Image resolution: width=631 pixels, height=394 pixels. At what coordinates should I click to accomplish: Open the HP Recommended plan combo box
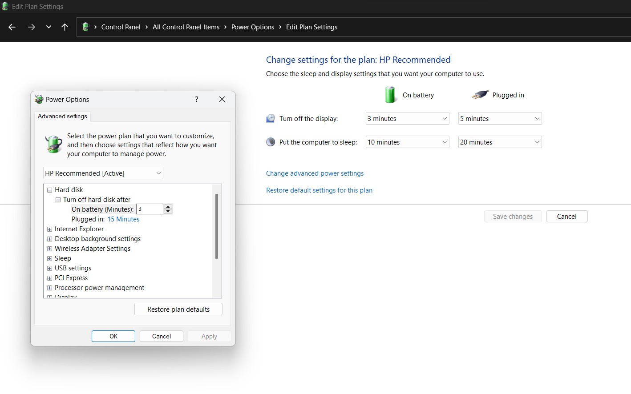(x=103, y=173)
